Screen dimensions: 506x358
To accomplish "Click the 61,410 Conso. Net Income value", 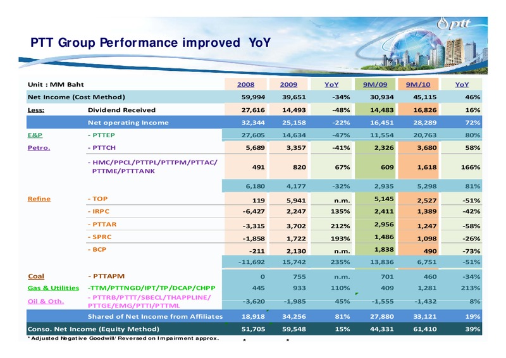I will coord(424,330).
